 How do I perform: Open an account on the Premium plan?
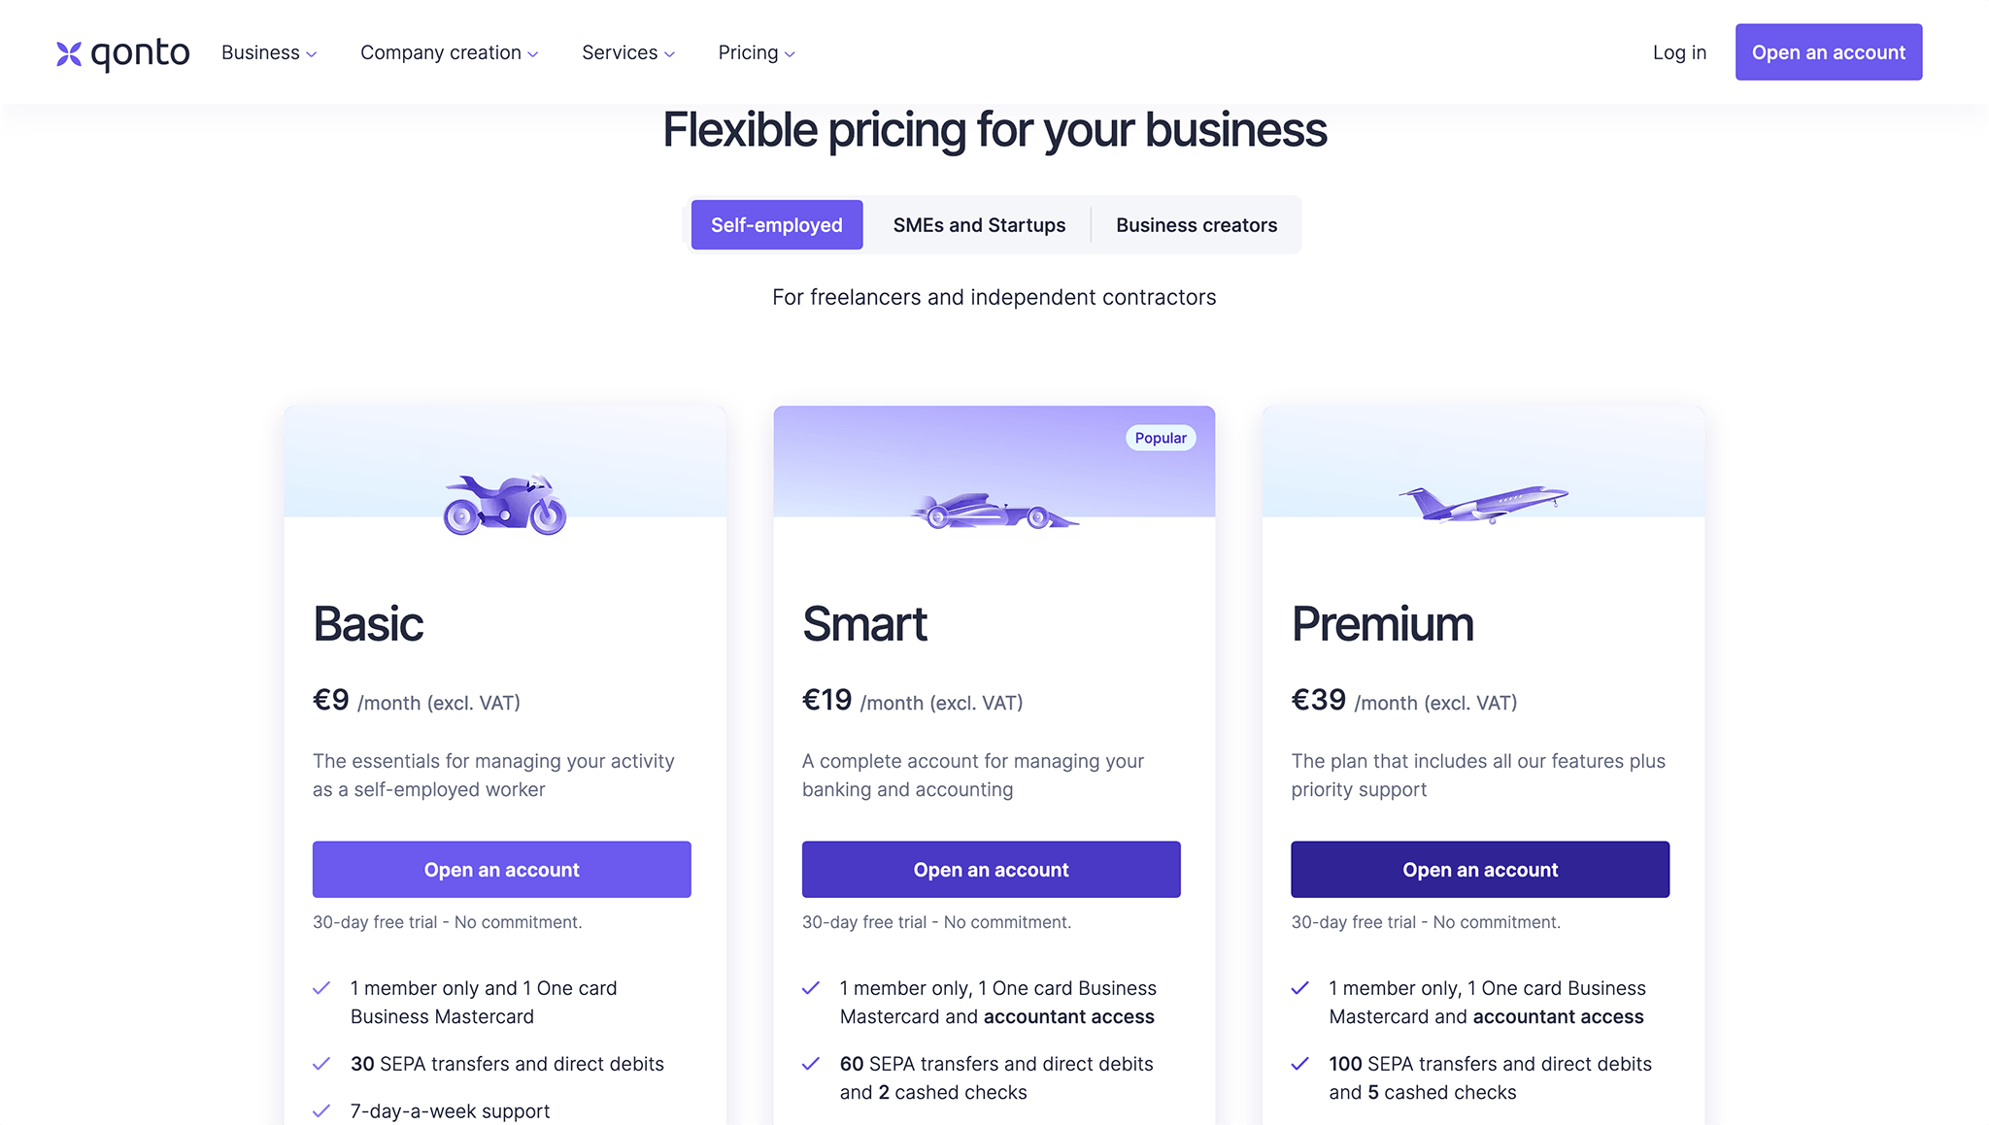point(1480,869)
